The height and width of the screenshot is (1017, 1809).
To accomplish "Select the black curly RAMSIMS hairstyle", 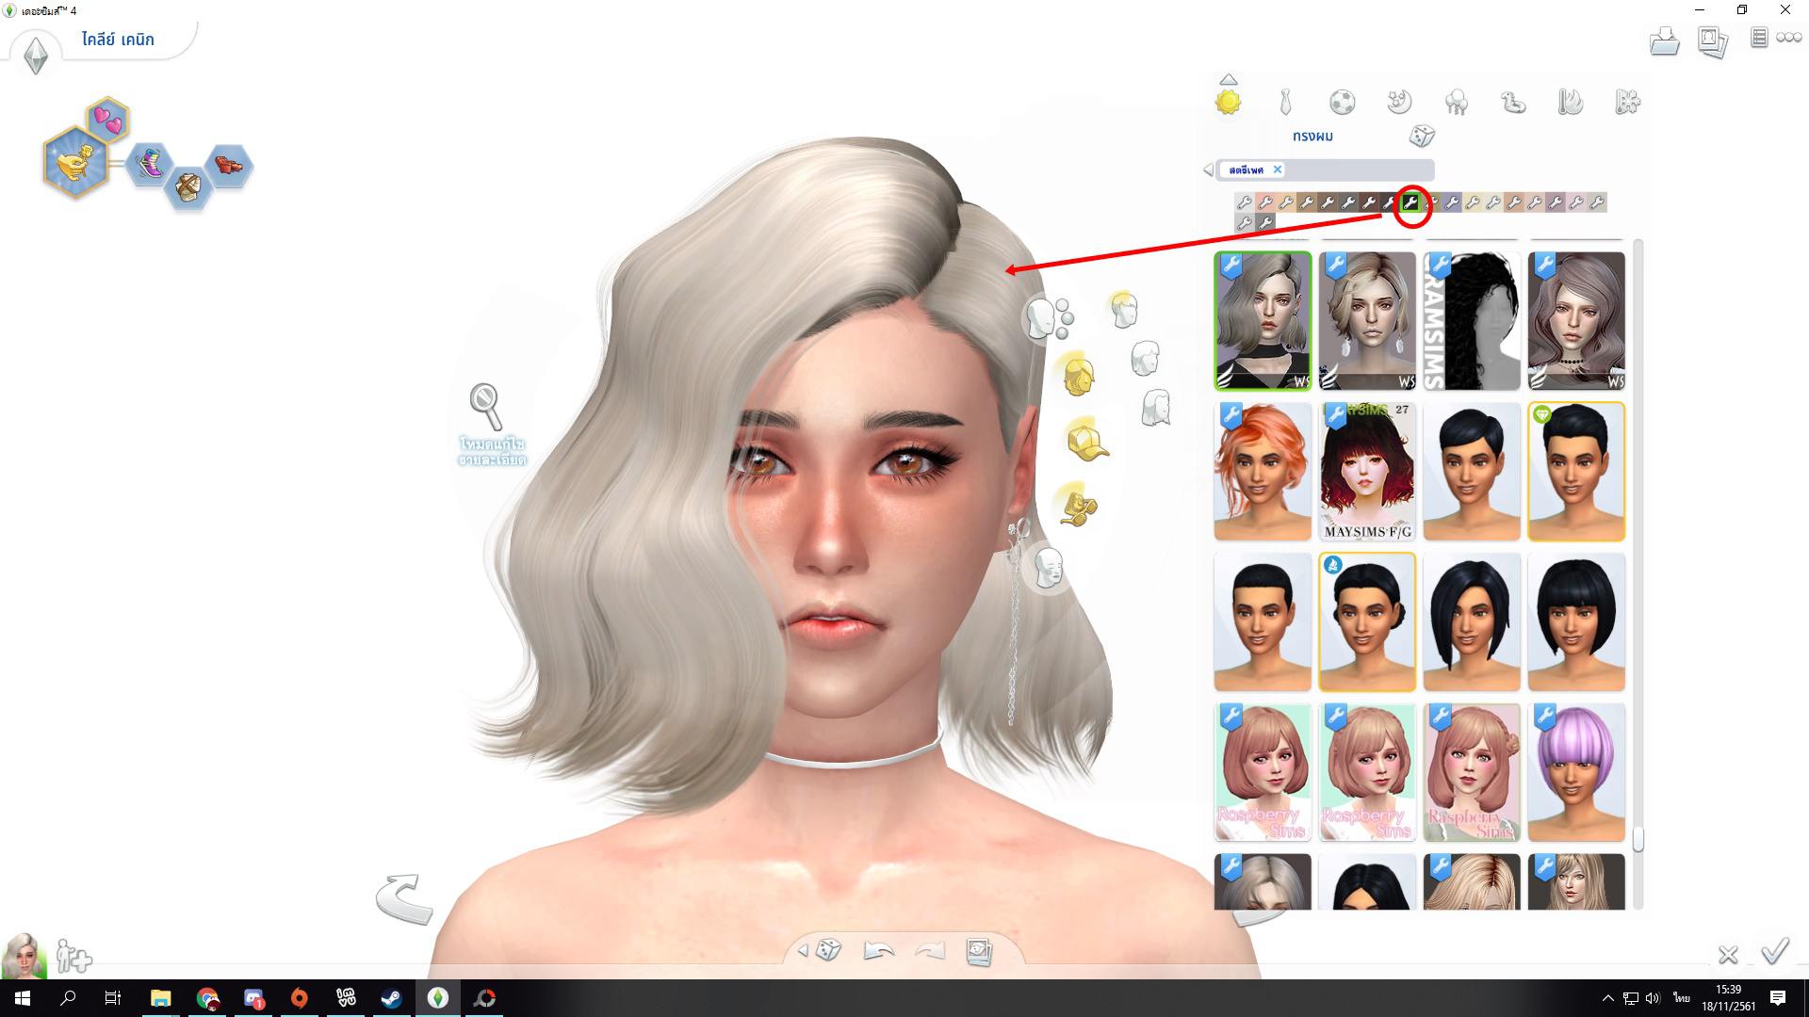I will tap(1472, 320).
